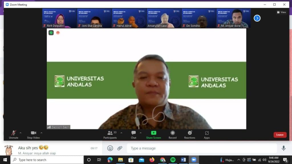Click the Dedison Gasni name label
This screenshot has width=292, height=164.
click(58, 127)
